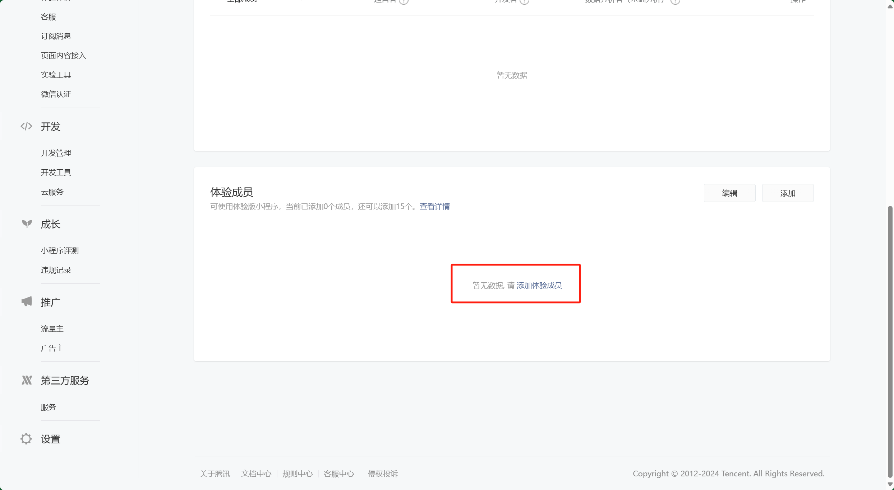894x490 pixels.
Task: Click the info icon beside 数据分析者（基础分析）
Action: [675, 2]
